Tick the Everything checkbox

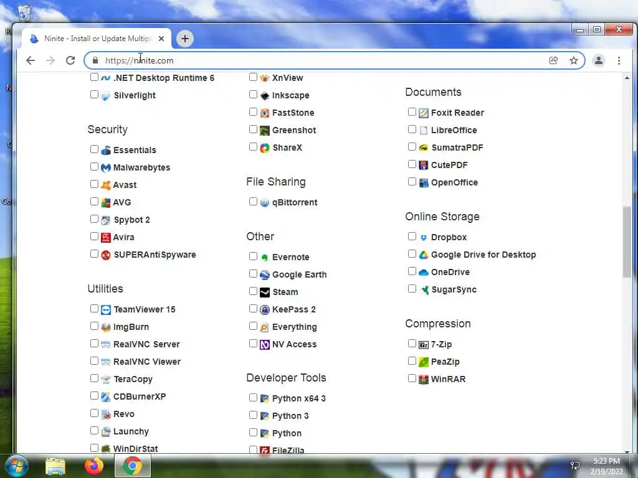click(253, 326)
